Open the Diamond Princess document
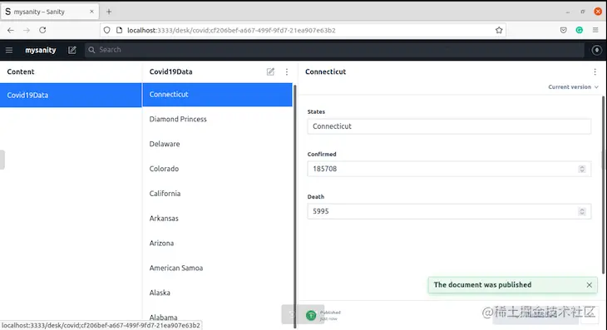This screenshot has height=330, width=607. (217, 119)
